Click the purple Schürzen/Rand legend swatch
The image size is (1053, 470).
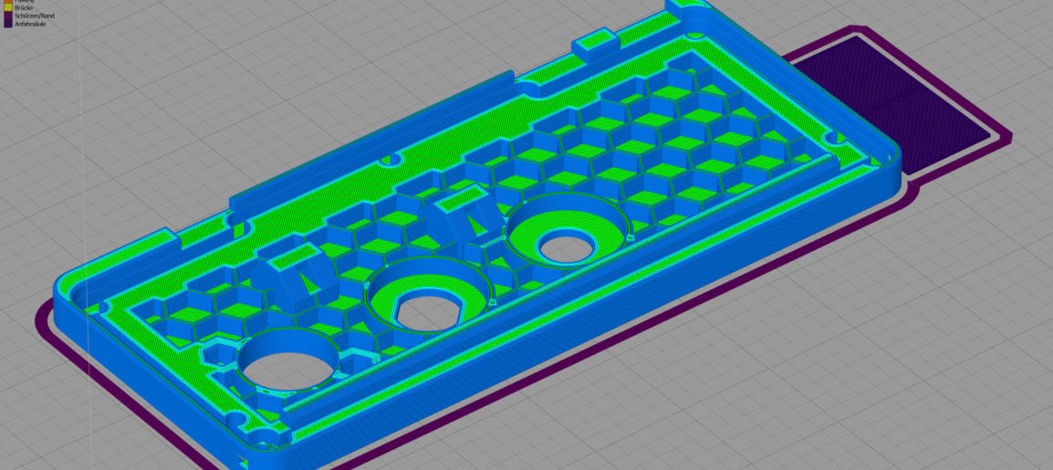click(x=7, y=16)
